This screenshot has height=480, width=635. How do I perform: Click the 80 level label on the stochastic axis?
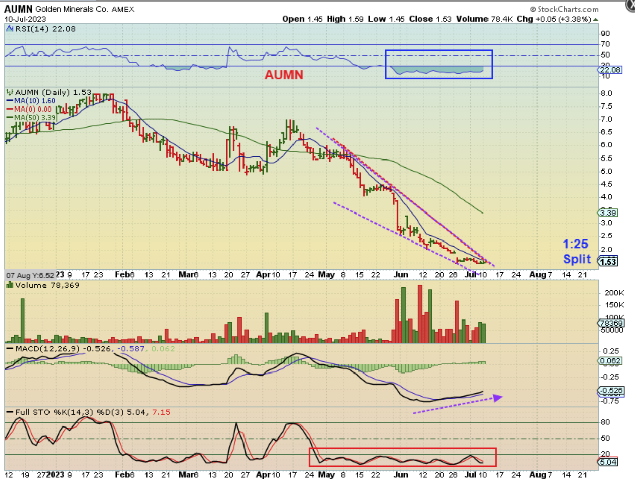(606, 422)
